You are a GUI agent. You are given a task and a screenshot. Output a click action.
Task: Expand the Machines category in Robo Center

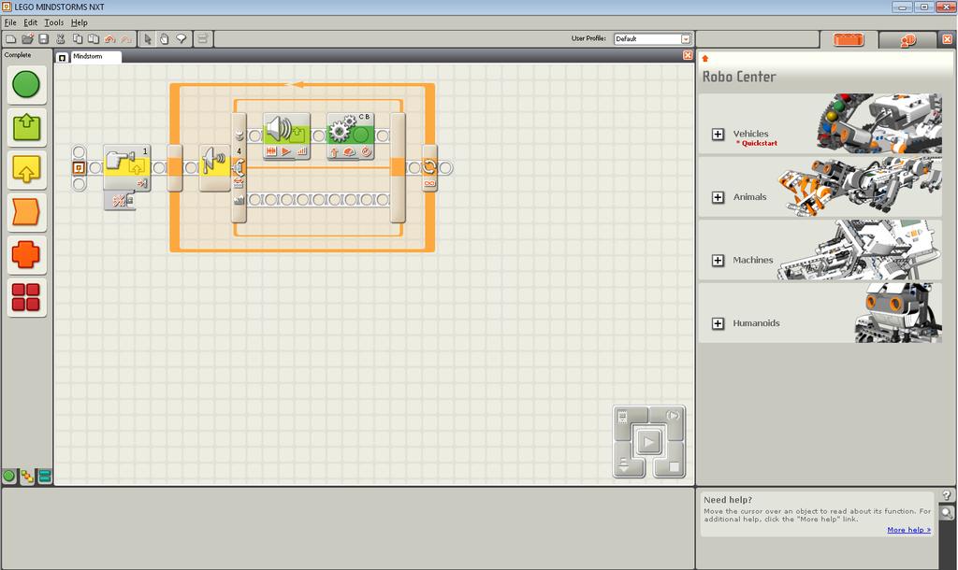point(718,261)
